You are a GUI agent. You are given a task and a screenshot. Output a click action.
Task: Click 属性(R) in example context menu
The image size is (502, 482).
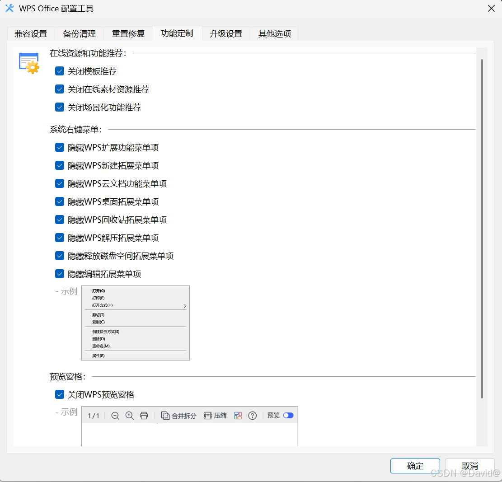pyautogui.click(x=99, y=356)
